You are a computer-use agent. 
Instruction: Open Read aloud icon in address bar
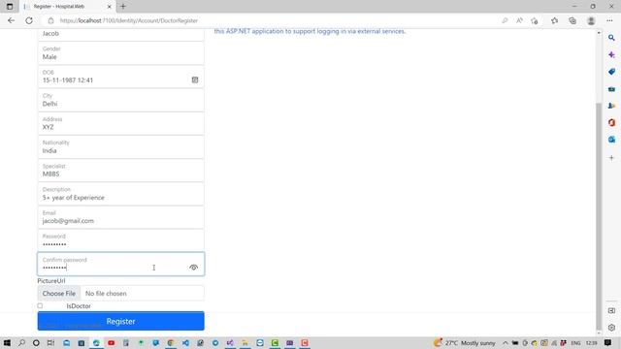click(x=519, y=20)
